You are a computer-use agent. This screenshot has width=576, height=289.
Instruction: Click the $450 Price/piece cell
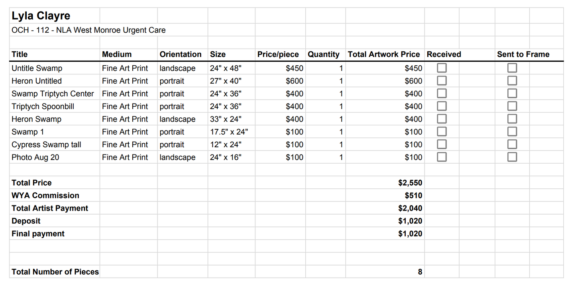(294, 68)
